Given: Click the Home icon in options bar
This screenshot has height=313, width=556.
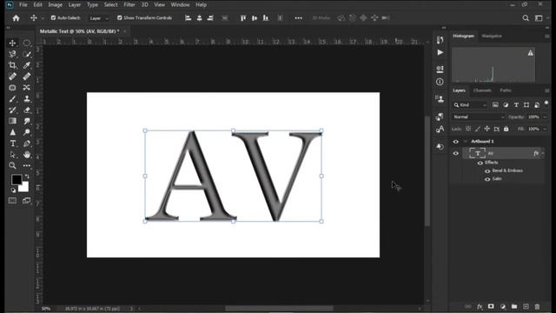Looking at the screenshot, I should click(x=16, y=18).
